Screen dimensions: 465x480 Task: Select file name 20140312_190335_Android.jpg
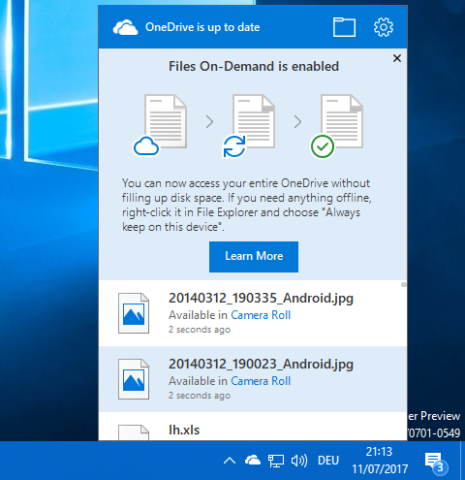[x=261, y=299]
